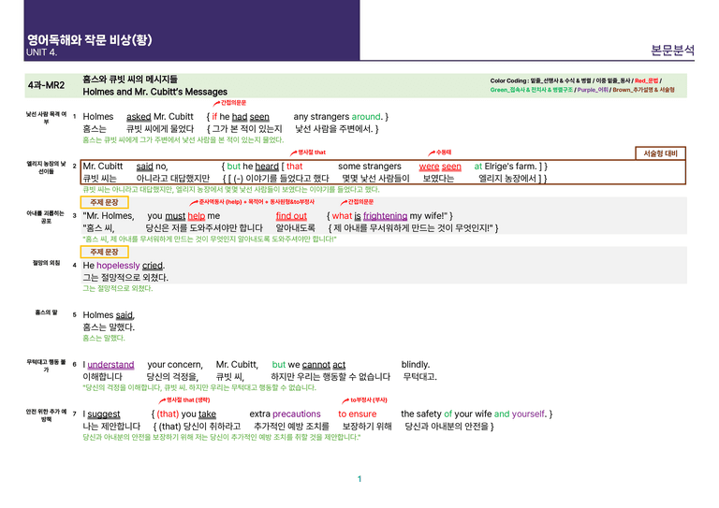Click the side label '무턱대고 행동 불가'
This screenshot has height=508, width=719.
[46, 366]
